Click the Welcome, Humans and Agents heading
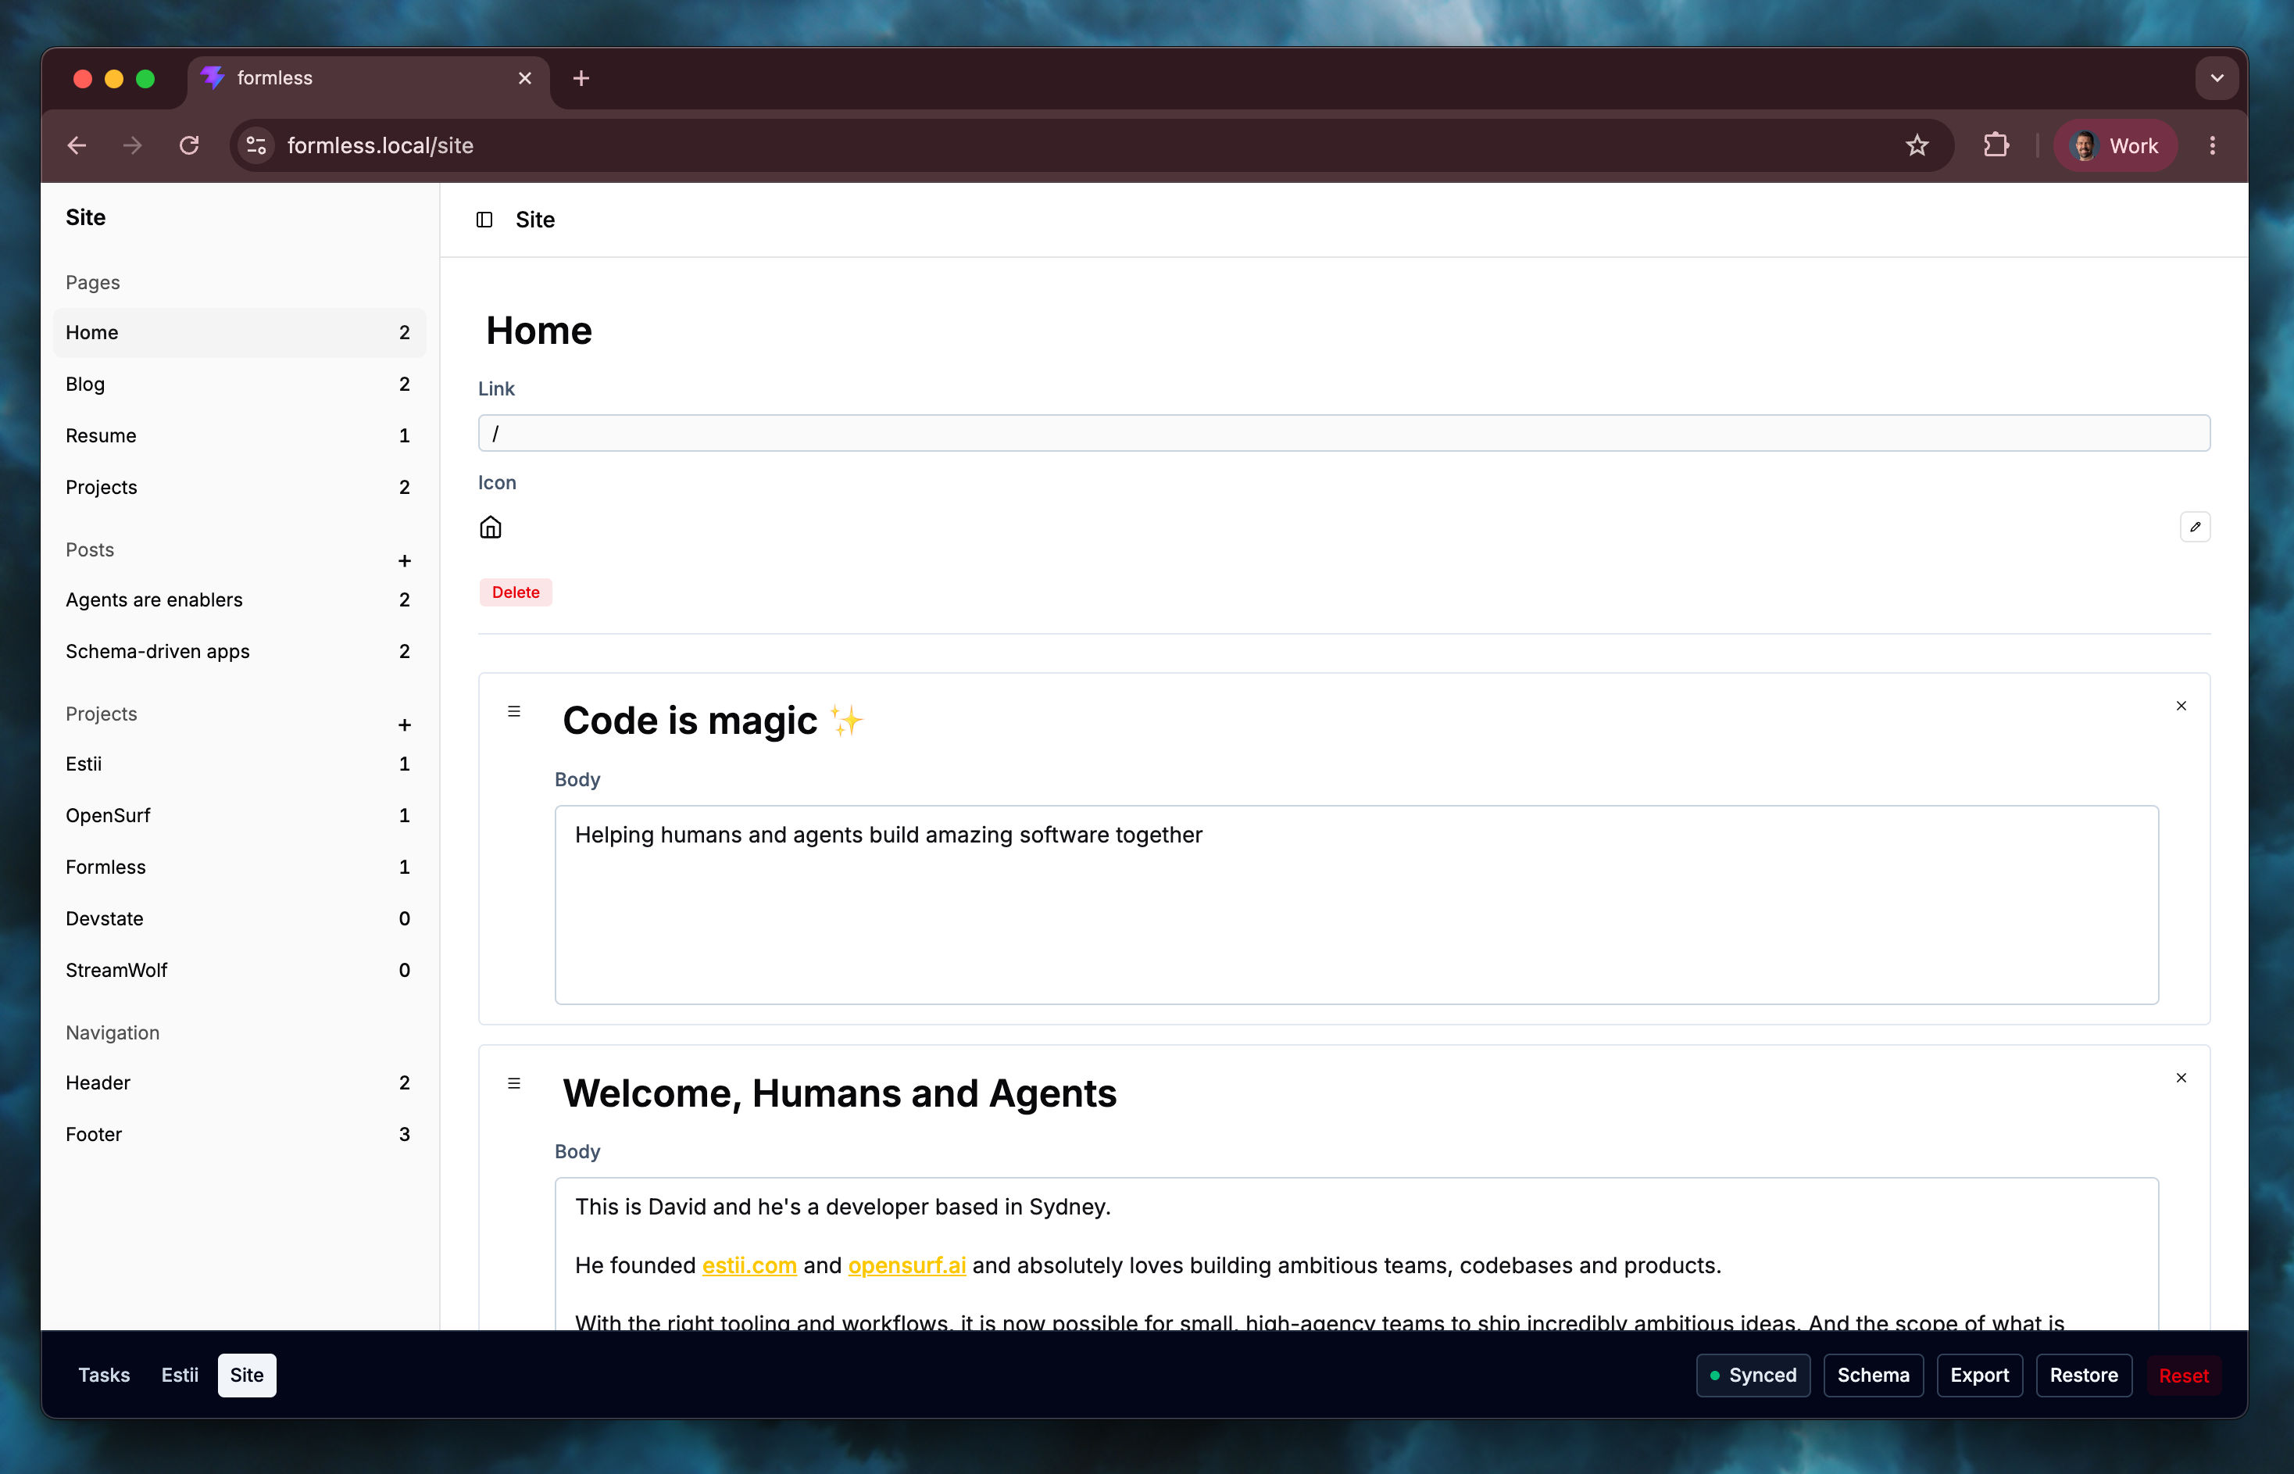The image size is (2294, 1474). click(x=839, y=1094)
